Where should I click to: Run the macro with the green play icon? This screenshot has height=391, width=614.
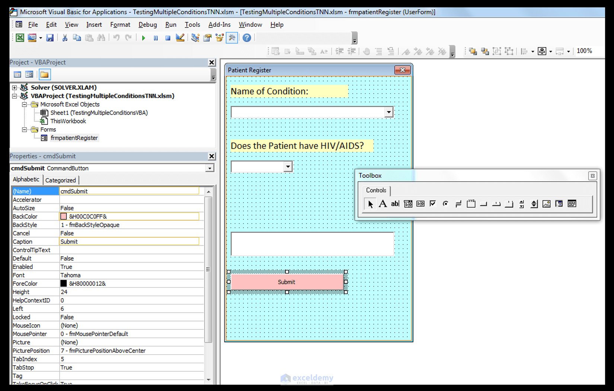coord(143,38)
